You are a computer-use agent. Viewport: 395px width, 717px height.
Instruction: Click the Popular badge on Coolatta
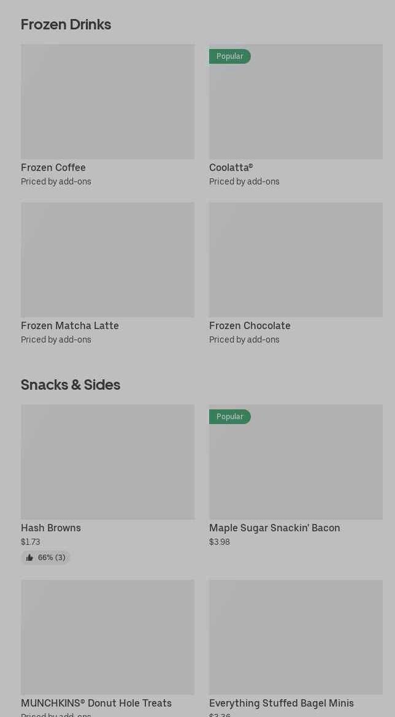click(230, 56)
